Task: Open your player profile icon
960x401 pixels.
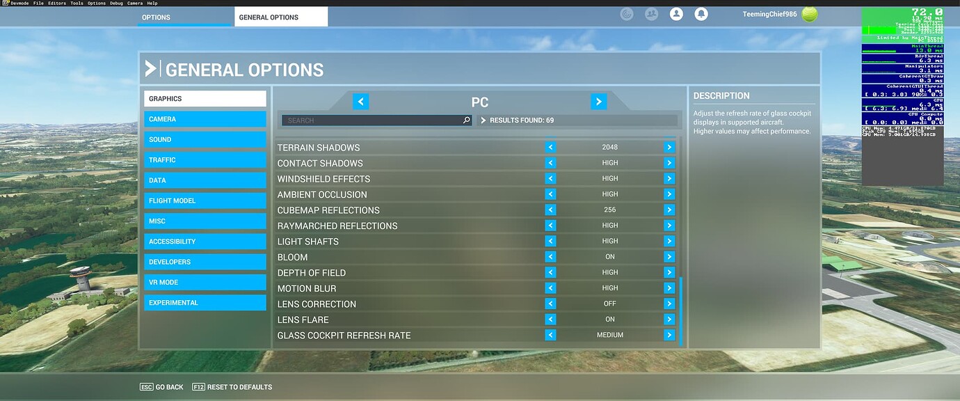Action: (x=676, y=13)
